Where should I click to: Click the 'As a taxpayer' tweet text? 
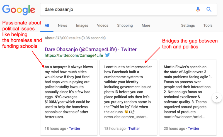tap(69, 92)
